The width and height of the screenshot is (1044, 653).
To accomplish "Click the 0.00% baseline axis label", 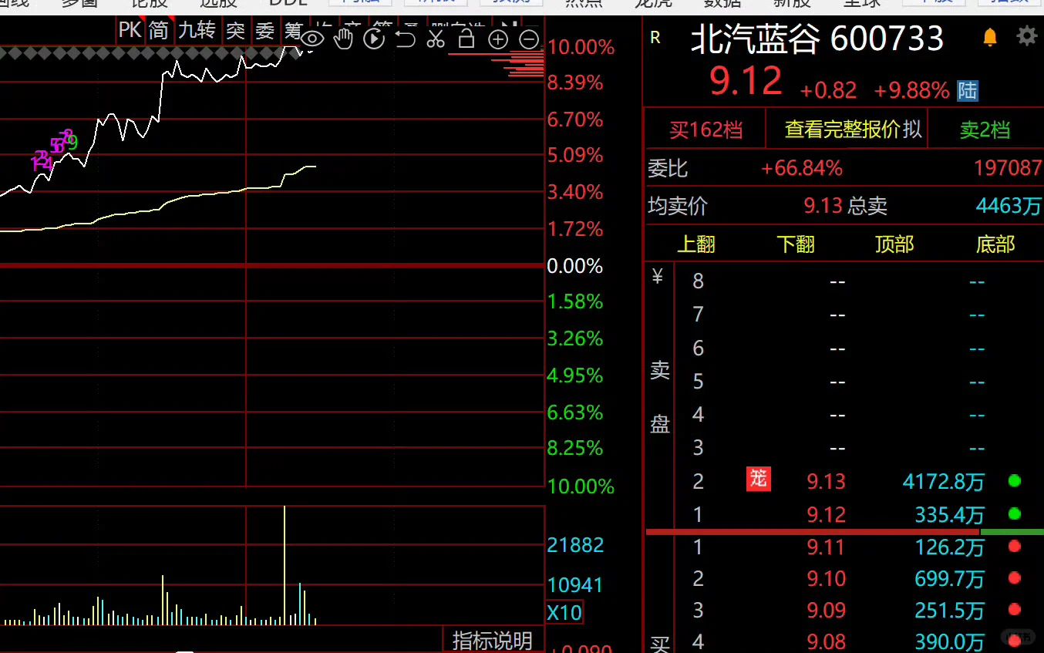I will click(x=575, y=266).
